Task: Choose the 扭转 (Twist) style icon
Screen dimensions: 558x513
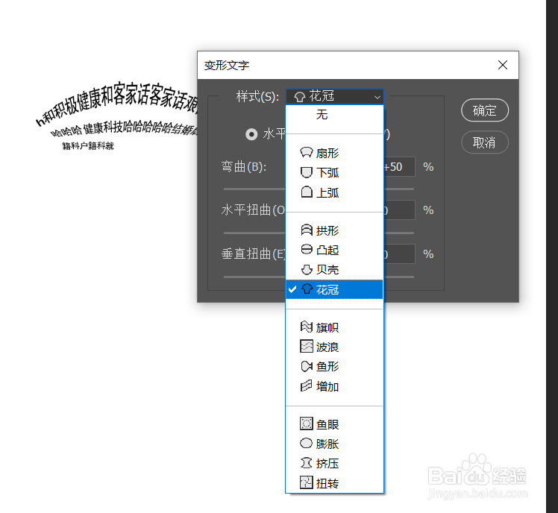Action: pyautogui.click(x=307, y=482)
